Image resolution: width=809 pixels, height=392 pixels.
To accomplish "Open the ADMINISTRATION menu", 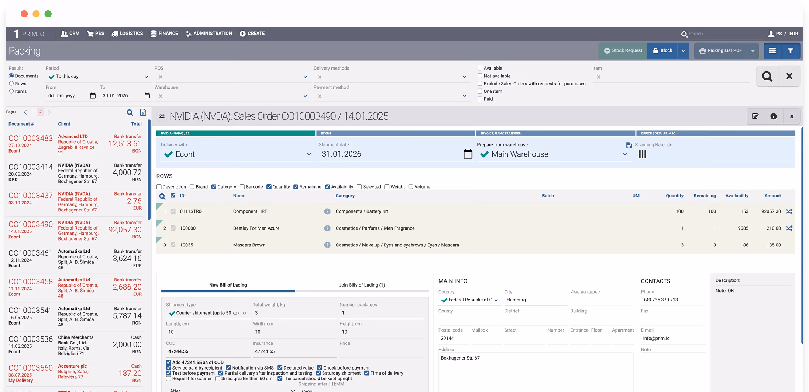I will click(209, 34).
